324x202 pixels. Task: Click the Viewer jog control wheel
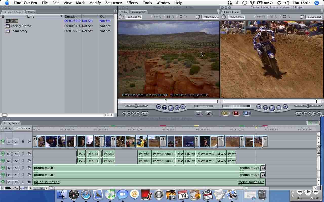204,106
